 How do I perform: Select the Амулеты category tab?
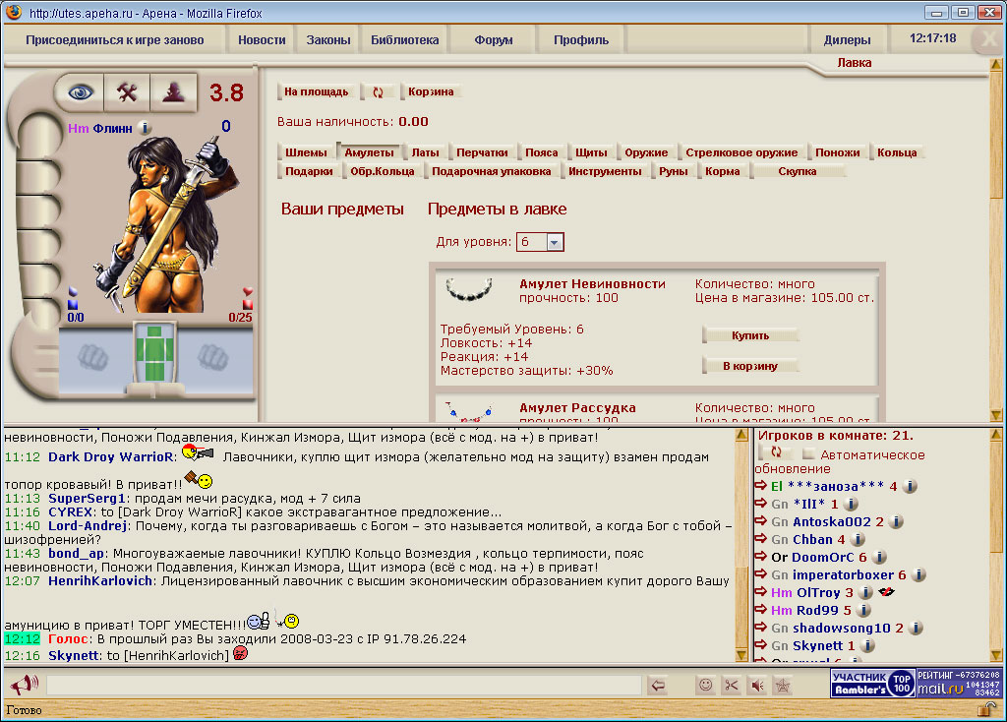[x=370, y=152]
